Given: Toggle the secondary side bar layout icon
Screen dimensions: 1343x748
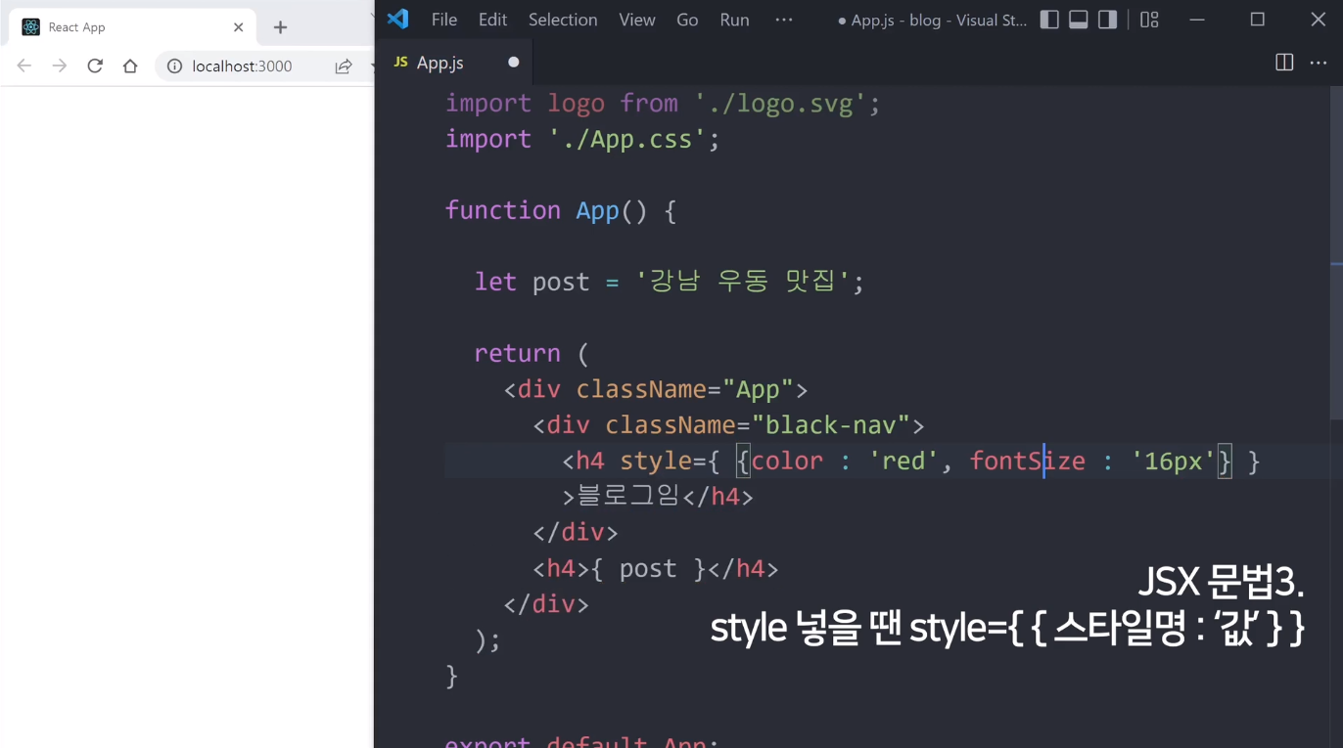Looking at the screenshot, I should coord(1108,20).
